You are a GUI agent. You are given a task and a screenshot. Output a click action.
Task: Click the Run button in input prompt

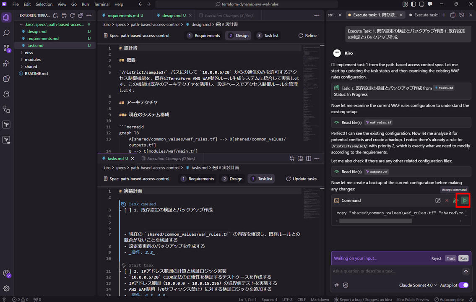pyautogui.click(x=463, y=258)
